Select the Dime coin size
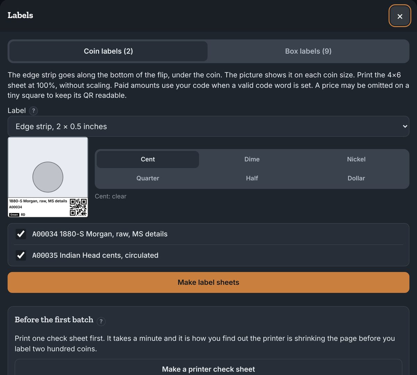The height and width of the screenshot is (375, 417). click(x=252, y=159)
